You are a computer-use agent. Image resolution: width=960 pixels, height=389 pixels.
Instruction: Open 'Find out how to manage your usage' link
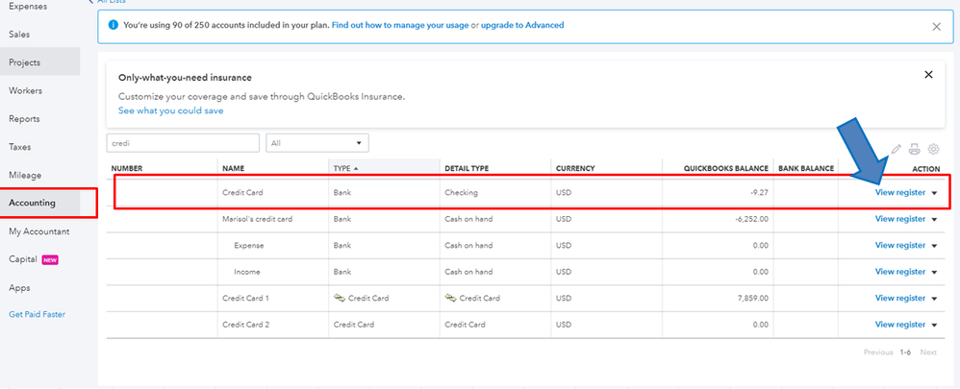pyautogui.click(x=400, y=25)
